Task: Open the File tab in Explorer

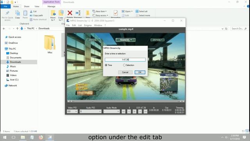Action: pos(5,6)
